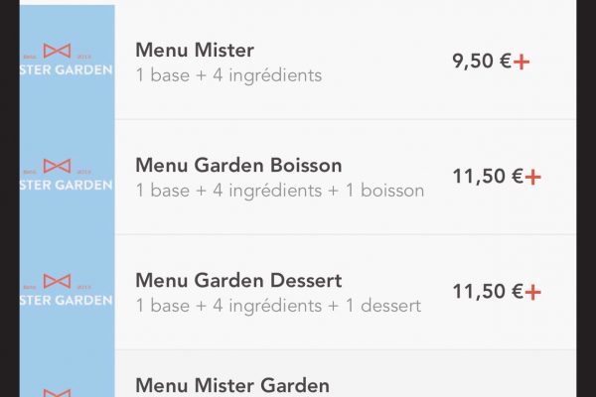The height and width of the screenshot is (397, 596).
Task: Click the bow tie logo beside Menu Garden Dessert
Action: (x=57, y=281)
